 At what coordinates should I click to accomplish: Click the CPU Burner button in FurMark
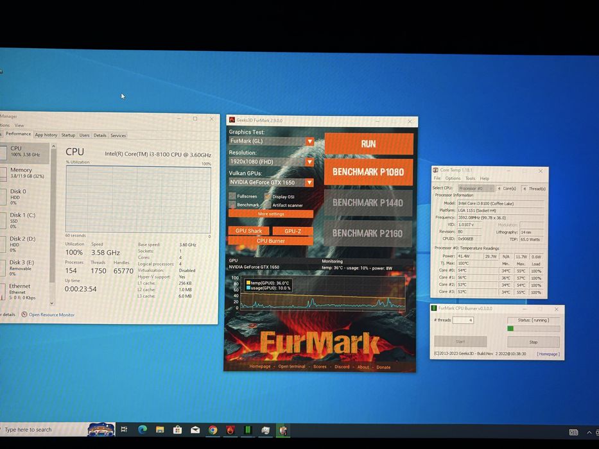(x=270, y=241)
